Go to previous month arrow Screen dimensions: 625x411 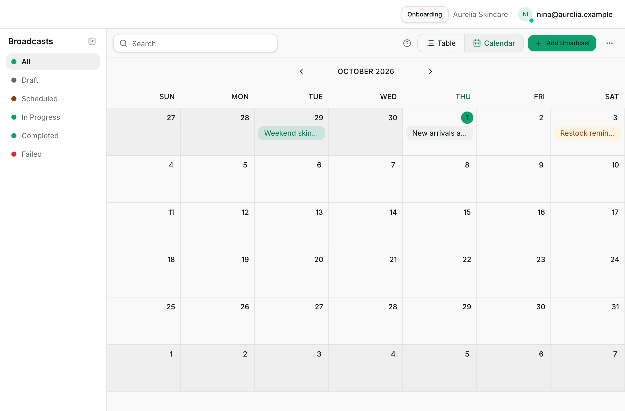click(301, 71)
